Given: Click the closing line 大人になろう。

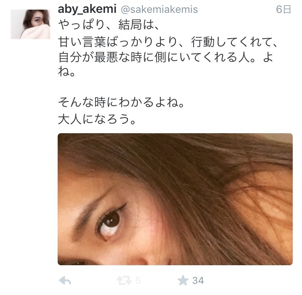Looking at the screenshot, I should tap(97, 119).
